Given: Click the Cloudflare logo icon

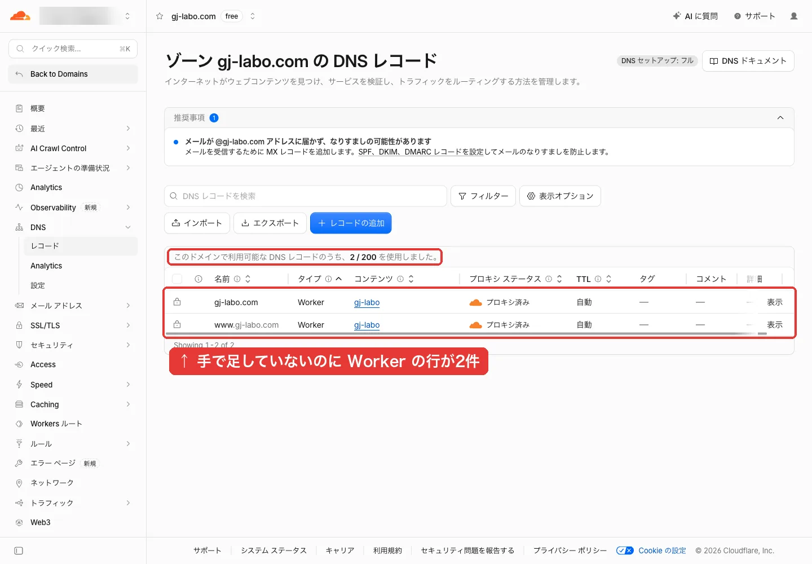Looking at the screenshot, I should [20, 16].
